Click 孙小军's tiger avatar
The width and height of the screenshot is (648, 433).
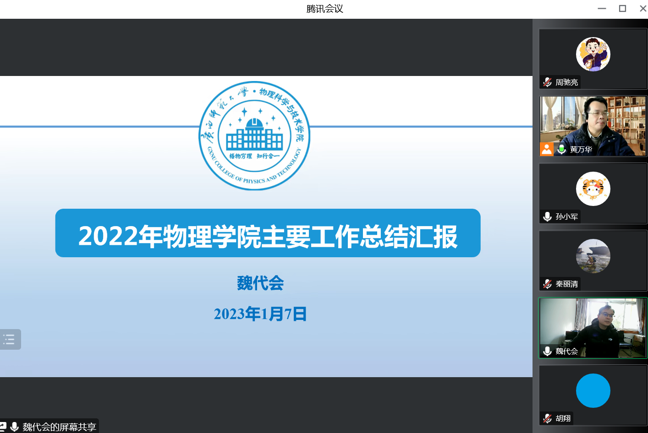593,189
